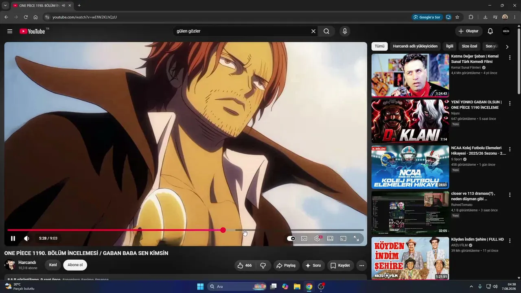Pause the video
Screen dimensions: 521x293
click(13, 238)
